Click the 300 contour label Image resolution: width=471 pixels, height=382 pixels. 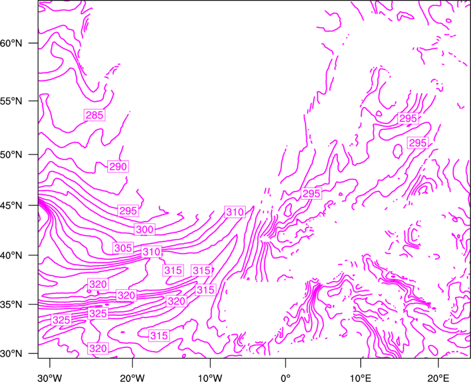click(144, 230)
